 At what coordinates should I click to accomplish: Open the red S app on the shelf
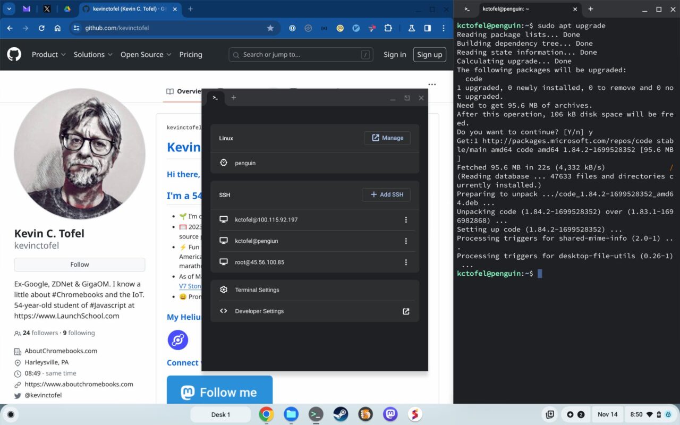(x=415, y=414)
